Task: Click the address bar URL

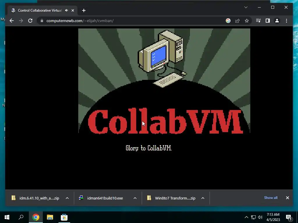Action: pos(80,21)
